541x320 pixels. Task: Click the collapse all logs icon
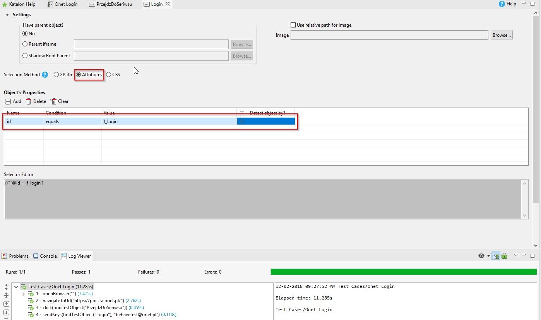point(6,287)
